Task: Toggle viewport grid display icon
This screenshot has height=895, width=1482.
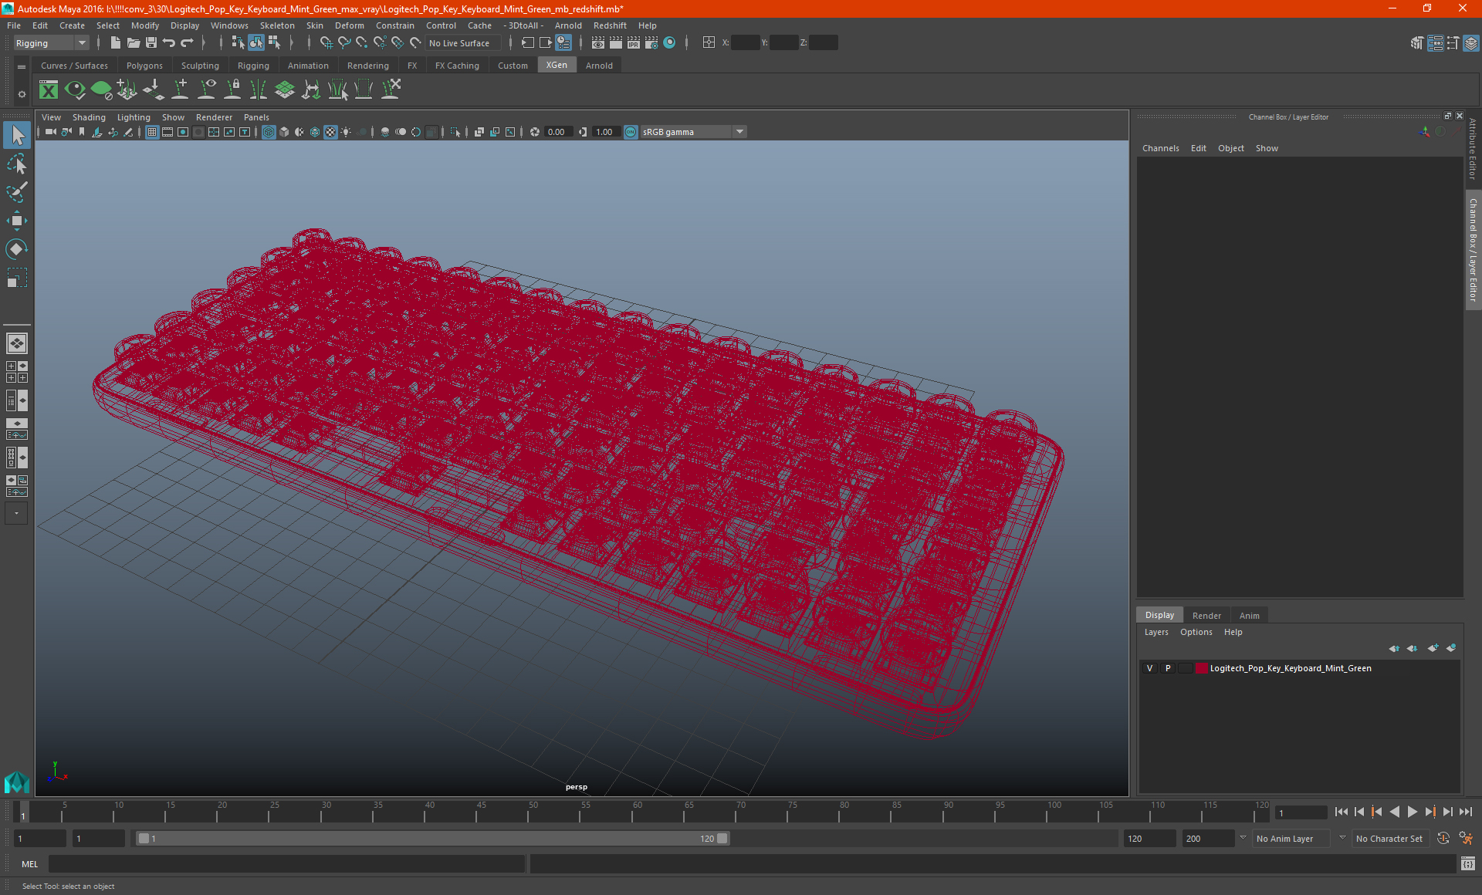Action: click(152, 132)
